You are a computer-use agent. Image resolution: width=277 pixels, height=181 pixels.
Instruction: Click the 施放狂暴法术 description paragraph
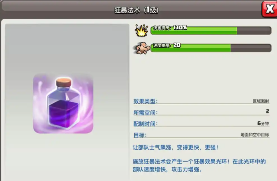(x=199, y=165)
